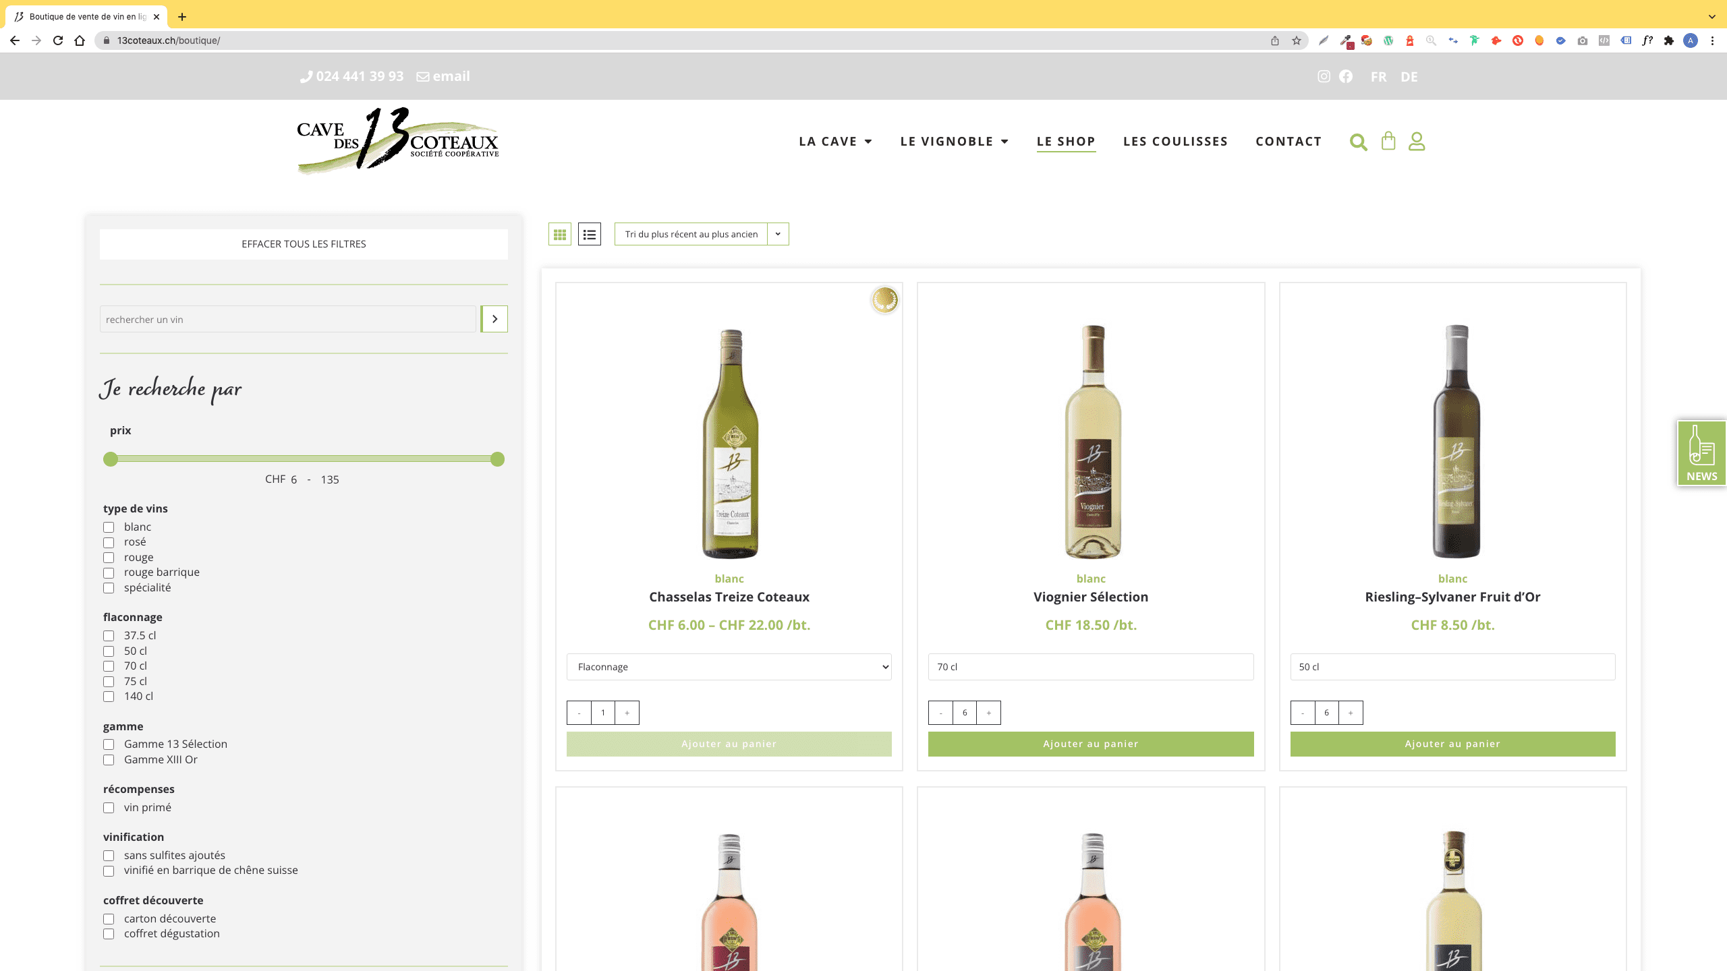This screenshot has height=971, width=1727.
Task: Open the Chrome three-dot menu
Action: click(1712, 40)
